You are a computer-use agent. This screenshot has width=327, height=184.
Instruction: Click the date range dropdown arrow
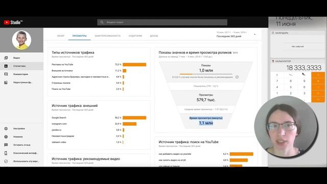254,34
